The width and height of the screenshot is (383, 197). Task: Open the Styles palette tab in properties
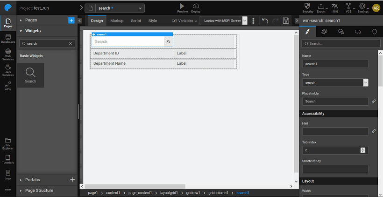click(324, 32)
